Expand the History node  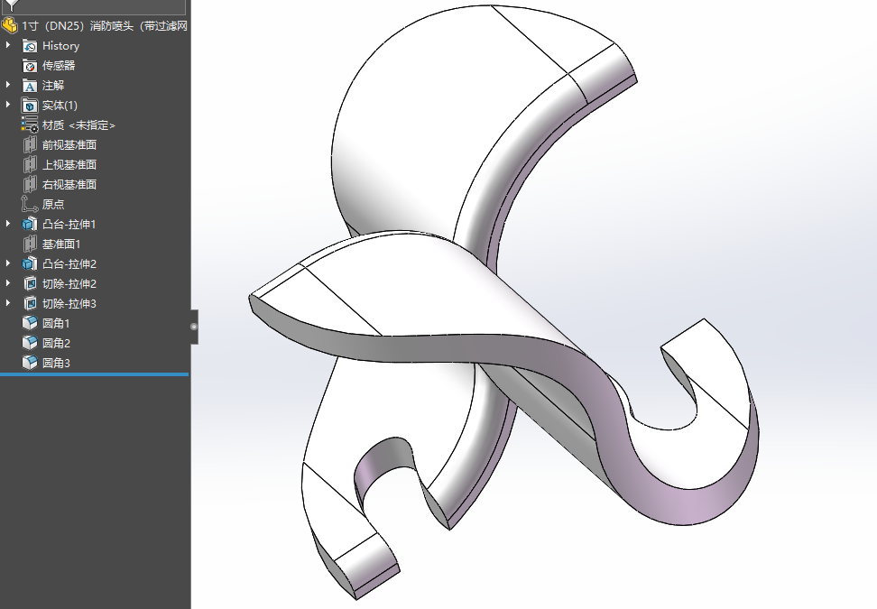tap(8, 45)
